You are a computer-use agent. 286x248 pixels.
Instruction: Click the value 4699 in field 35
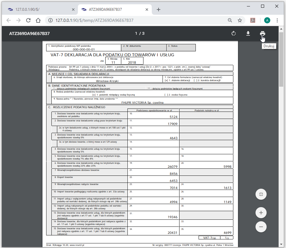(228, 233)
